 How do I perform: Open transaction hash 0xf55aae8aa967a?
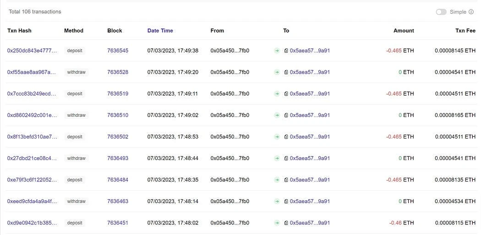click(32, 72)
